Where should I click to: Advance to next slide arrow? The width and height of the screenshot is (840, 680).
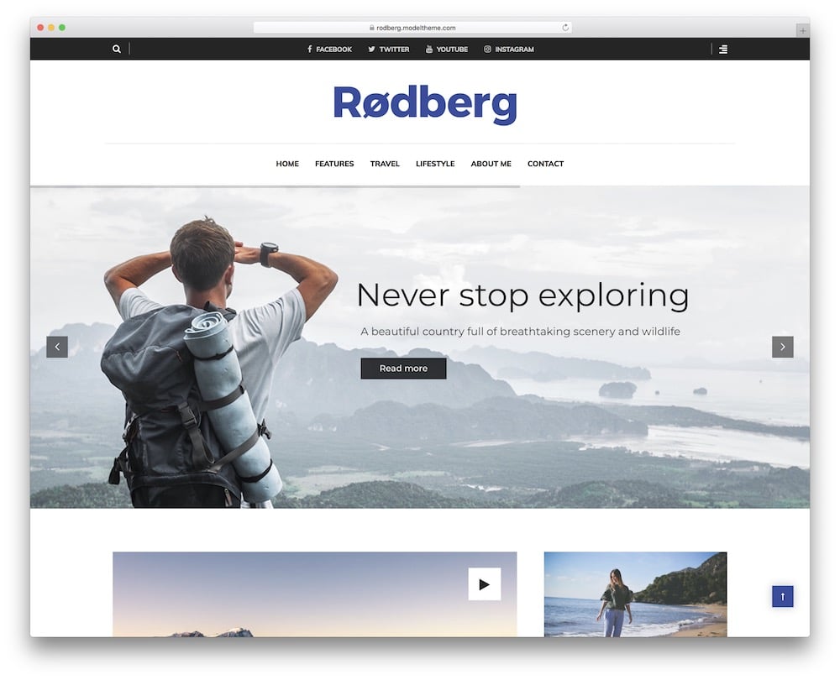[782, 347]
